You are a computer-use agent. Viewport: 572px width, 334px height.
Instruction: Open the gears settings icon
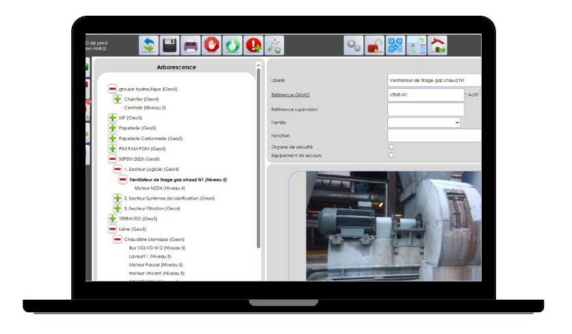tap(353, 46)
